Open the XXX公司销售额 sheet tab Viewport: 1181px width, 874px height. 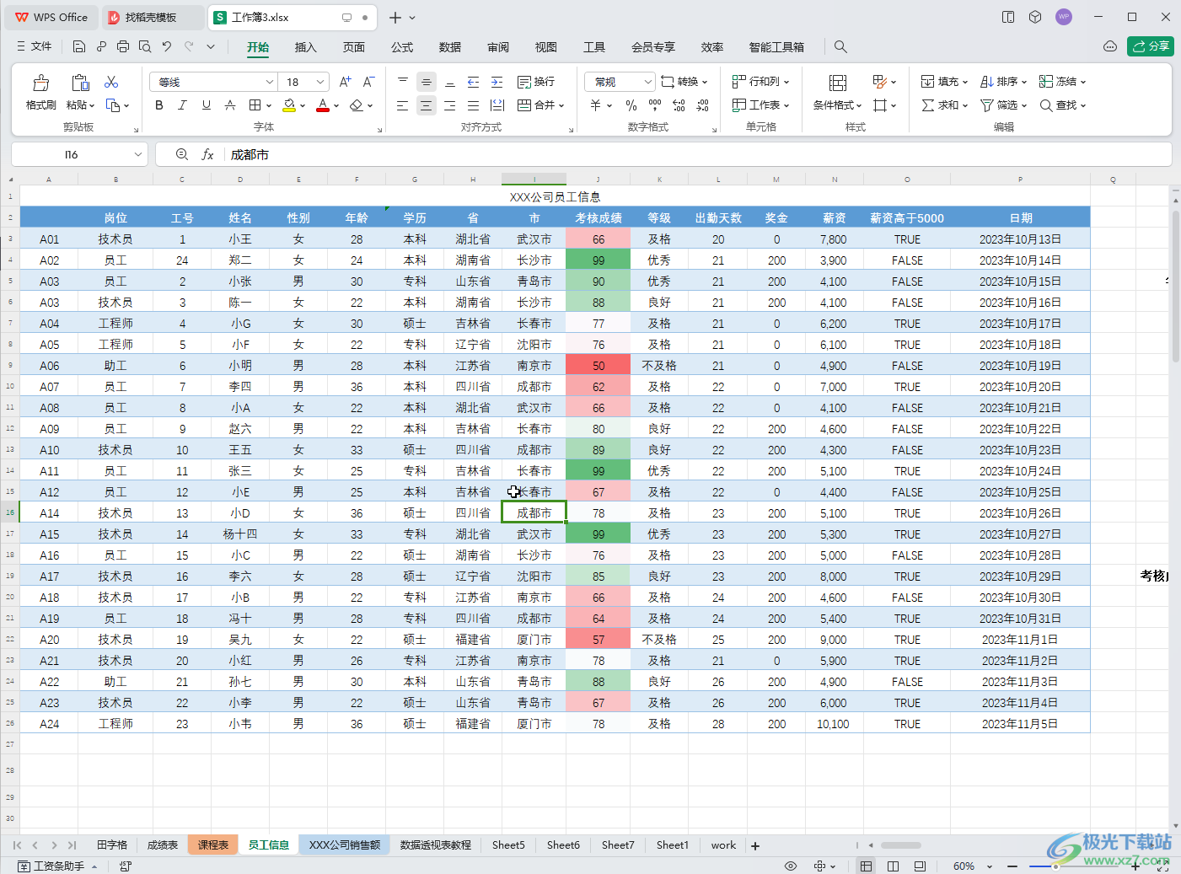[344, 845]
